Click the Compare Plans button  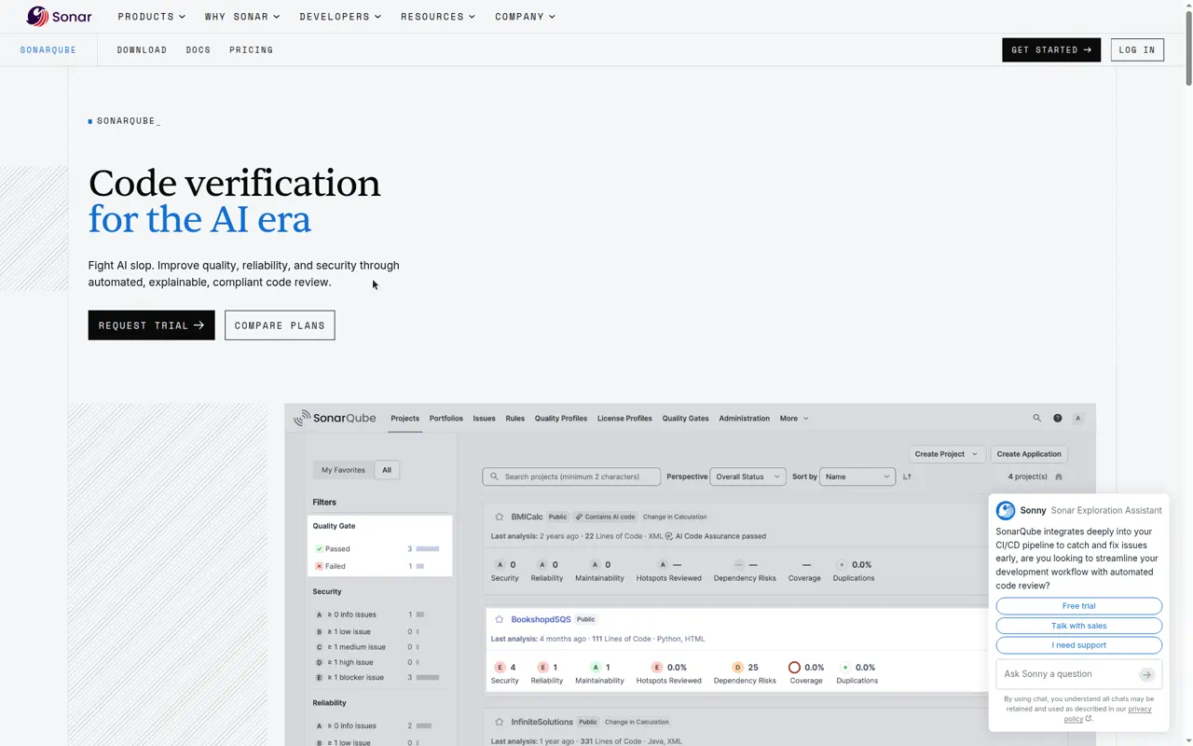pyautogui.click(x=280, y=325)
